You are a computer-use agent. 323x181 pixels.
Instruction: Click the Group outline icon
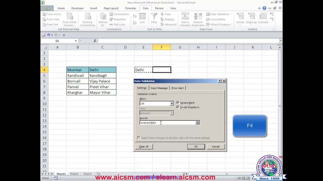(x=240, y=16)
